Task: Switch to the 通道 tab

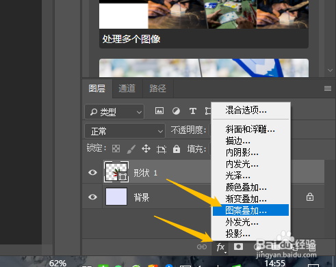Action: [x=127, y=88]
